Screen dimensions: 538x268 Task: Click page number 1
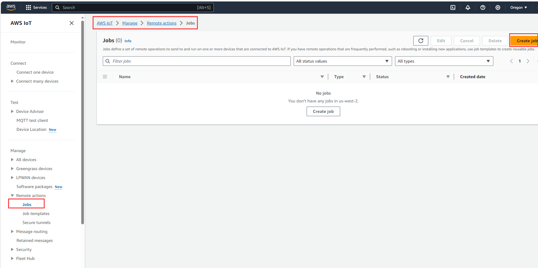tap(520, 61)
